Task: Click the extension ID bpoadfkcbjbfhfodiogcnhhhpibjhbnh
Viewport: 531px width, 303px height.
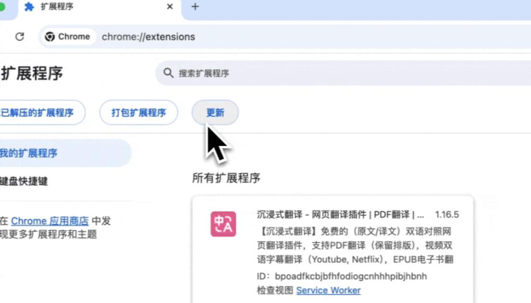Action: point(351,277)
